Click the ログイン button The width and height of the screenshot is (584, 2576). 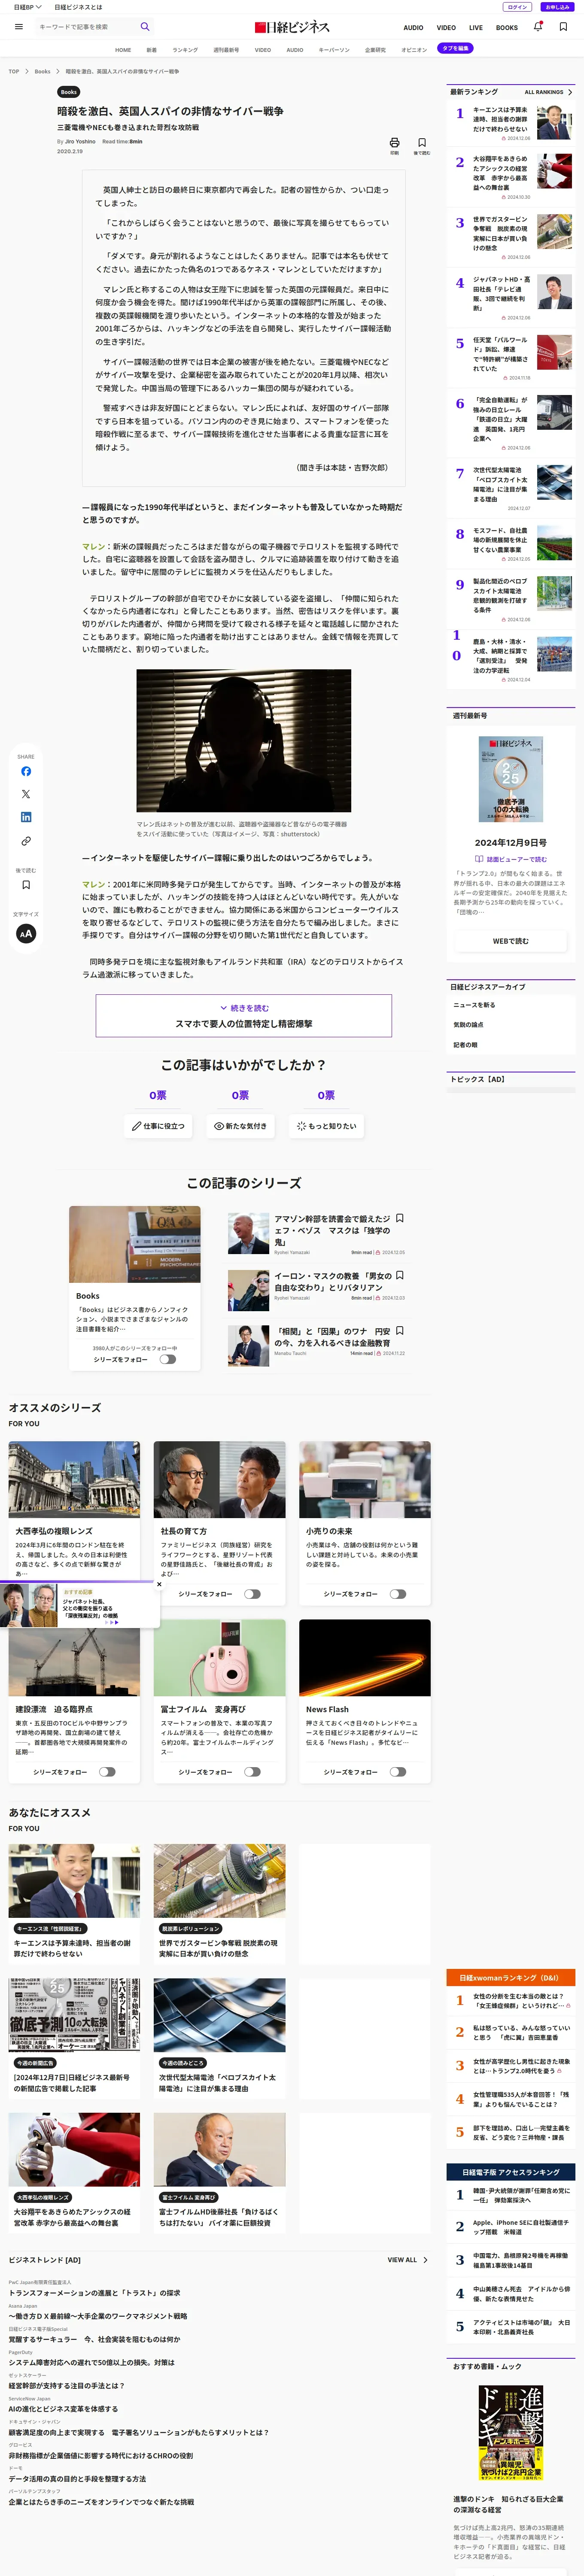(517, 7)
